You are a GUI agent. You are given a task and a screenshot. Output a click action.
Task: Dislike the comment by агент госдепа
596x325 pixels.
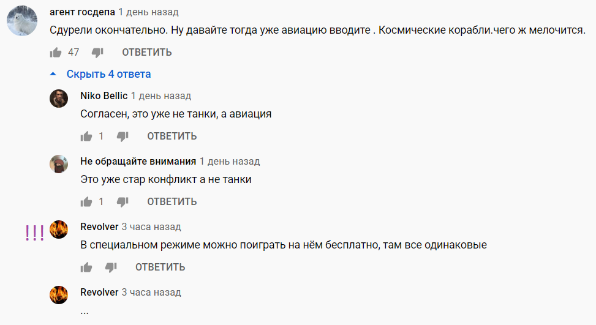tap(97, 53)
